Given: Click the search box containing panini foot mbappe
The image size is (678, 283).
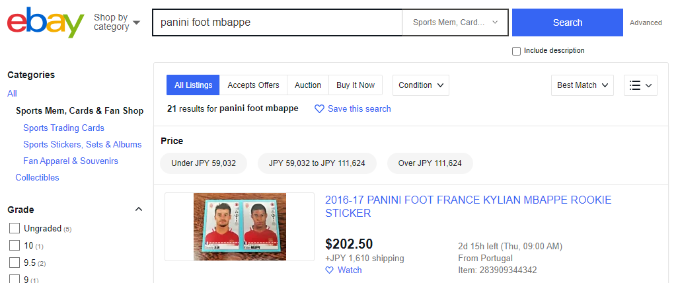Looking at the screenshot, I should [x=277, y=22].
